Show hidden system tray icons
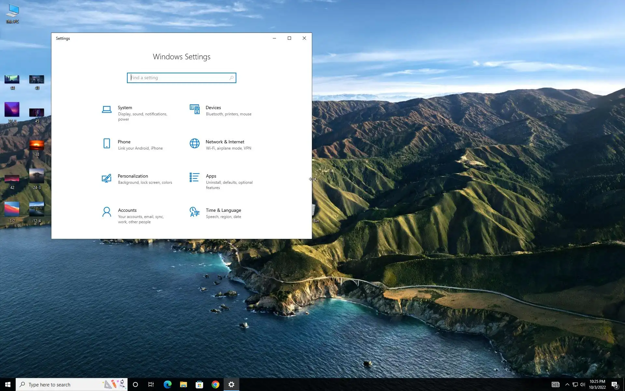The height and width of the screenshot is (391, 625). point(567,384)
